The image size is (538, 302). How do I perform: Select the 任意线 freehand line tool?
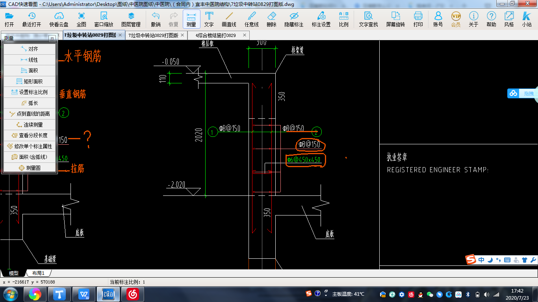[x=252, y=19]
